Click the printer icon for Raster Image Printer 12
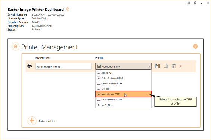 pos(30,66)
